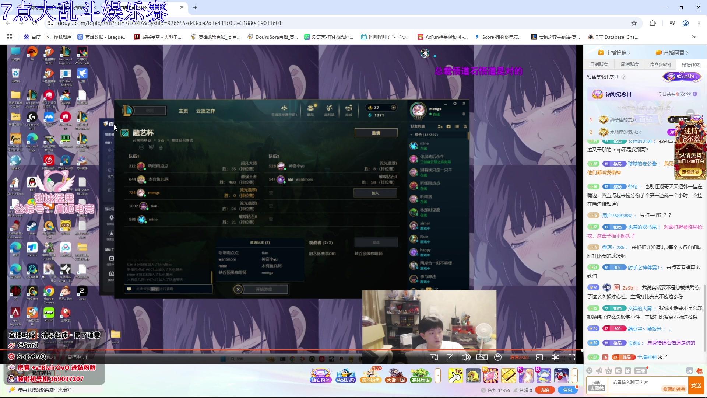Send the red airplane gift
This screenshot has width=707, height=398.
click(x=561, y=376)
